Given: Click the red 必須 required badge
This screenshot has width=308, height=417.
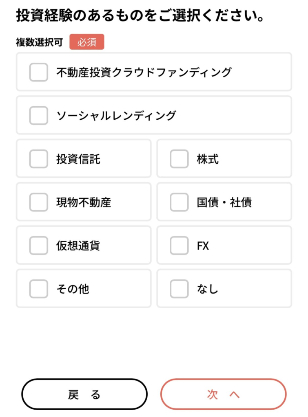Looking at the screenshot, I should tap(86, 42).
